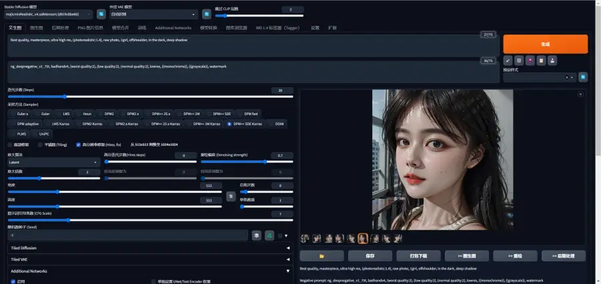This screenshot has height=284, width=601.
Task: Open the 图生图 img2img tab
Action: [x=37, y=28]
